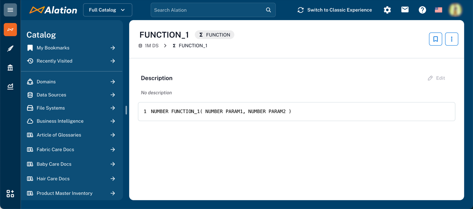Viewport: 473px width, 209px height.
Task: Expand File Systems with its arrow
Action: pyautogui.click(x=113, y=108)
